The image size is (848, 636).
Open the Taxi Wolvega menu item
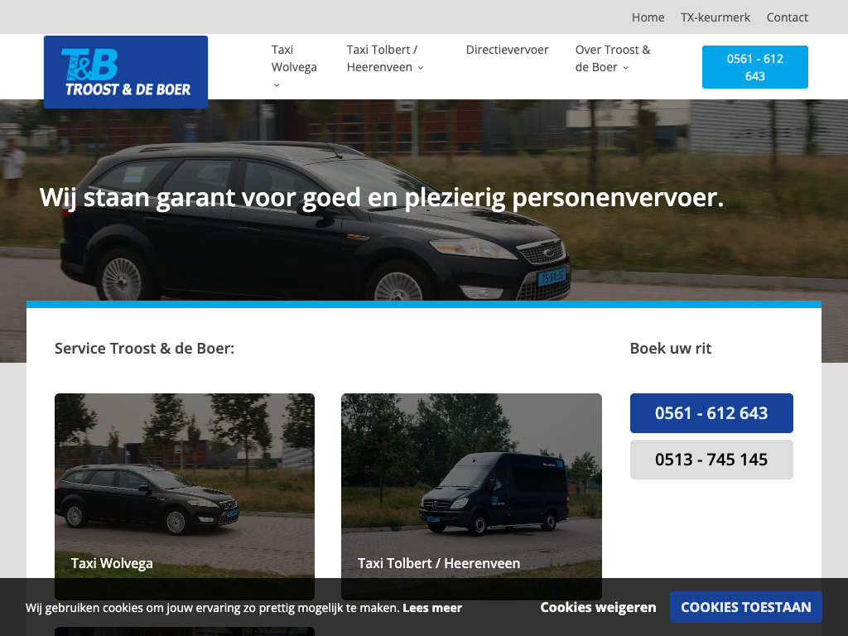click(x=294, y=59)
